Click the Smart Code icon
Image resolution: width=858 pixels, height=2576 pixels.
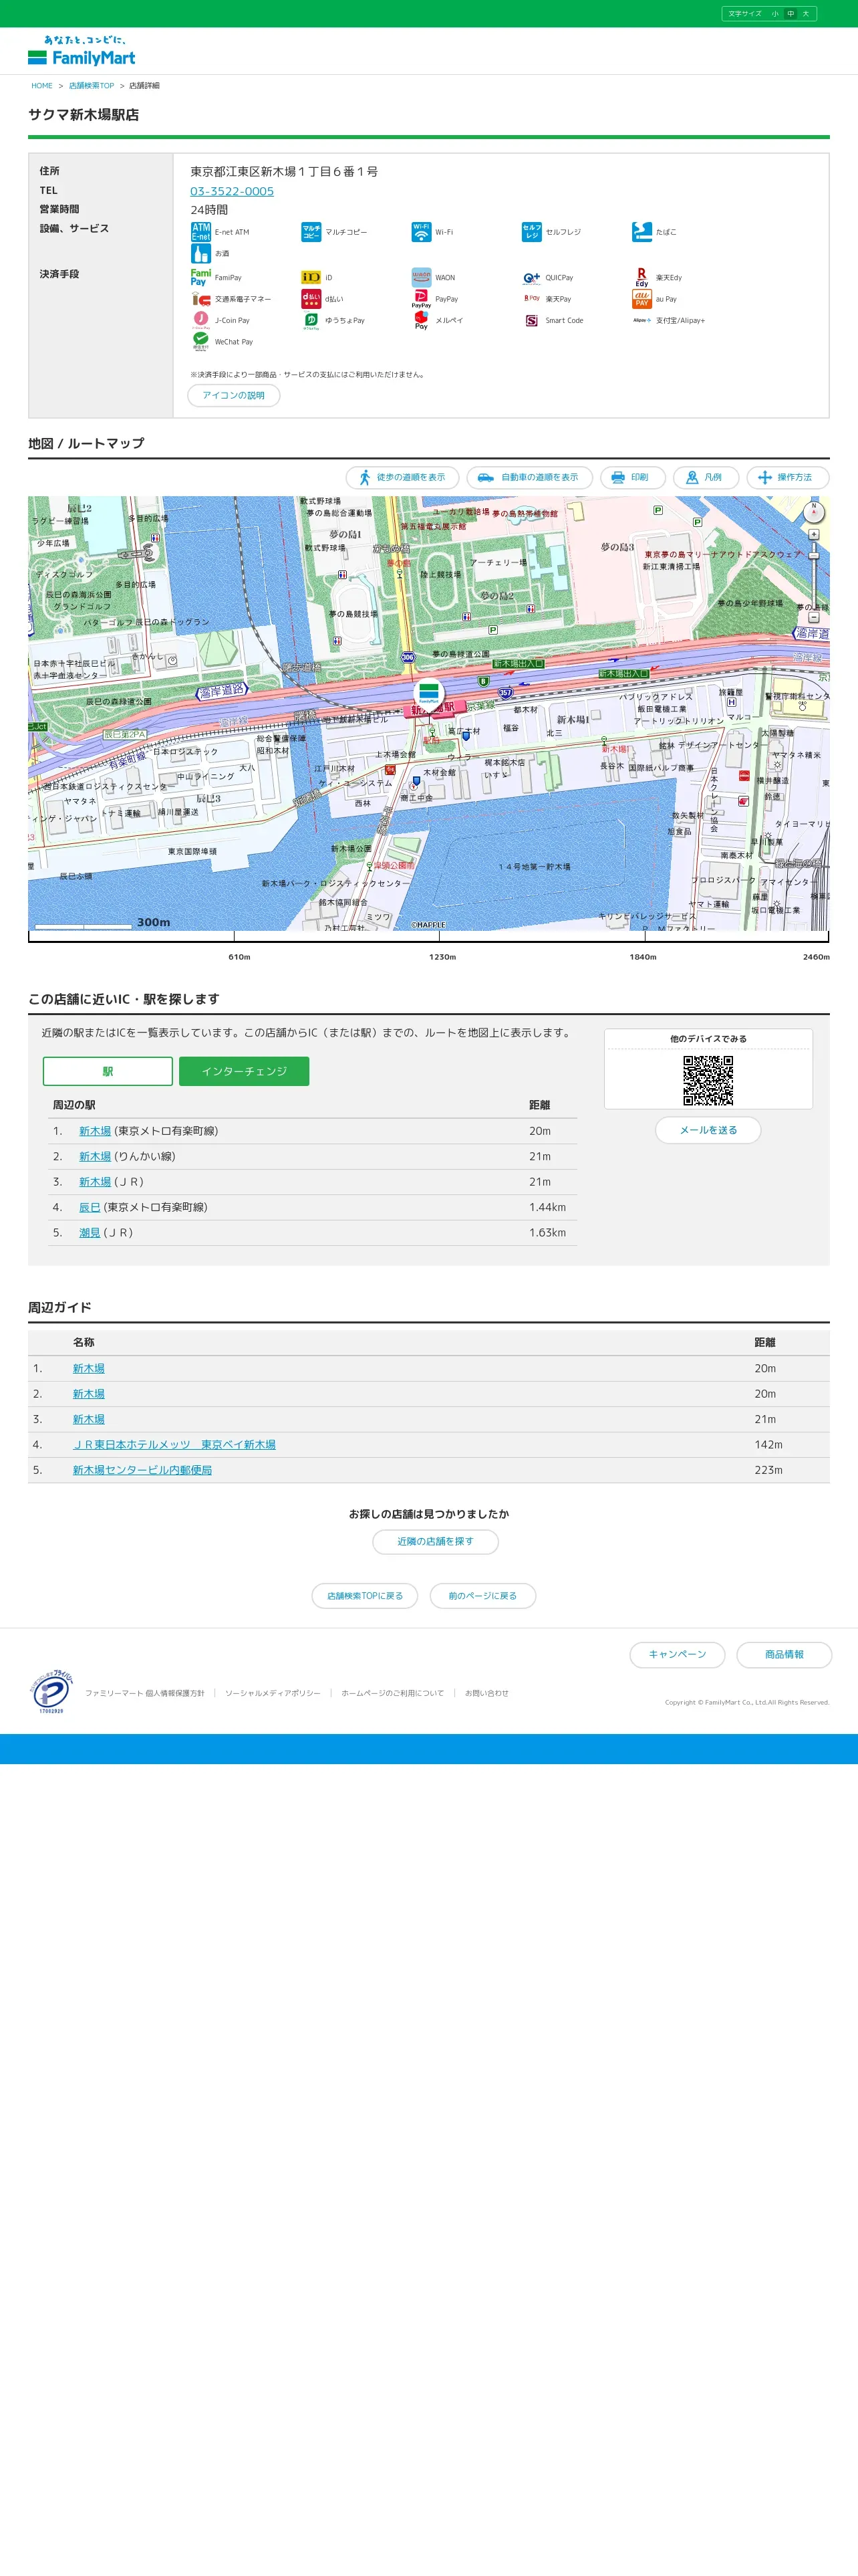pos(531,320)
